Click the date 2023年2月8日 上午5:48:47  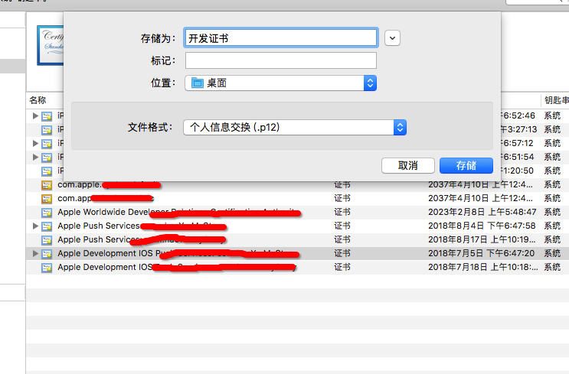pos(482,212)
